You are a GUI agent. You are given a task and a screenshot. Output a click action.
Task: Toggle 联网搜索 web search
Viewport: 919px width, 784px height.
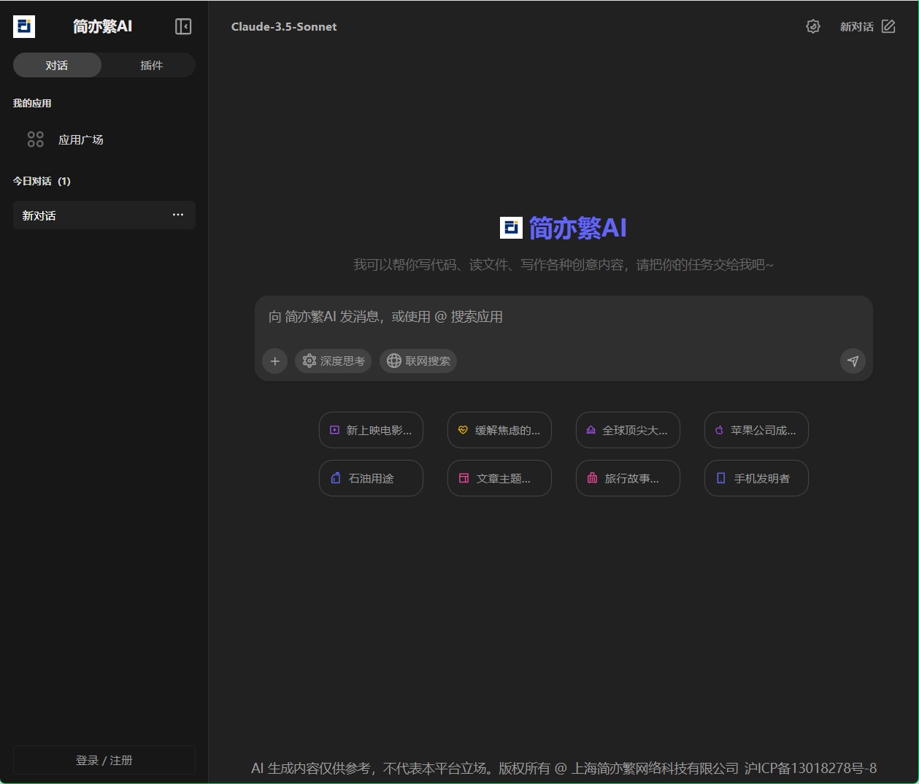(418, 361)
